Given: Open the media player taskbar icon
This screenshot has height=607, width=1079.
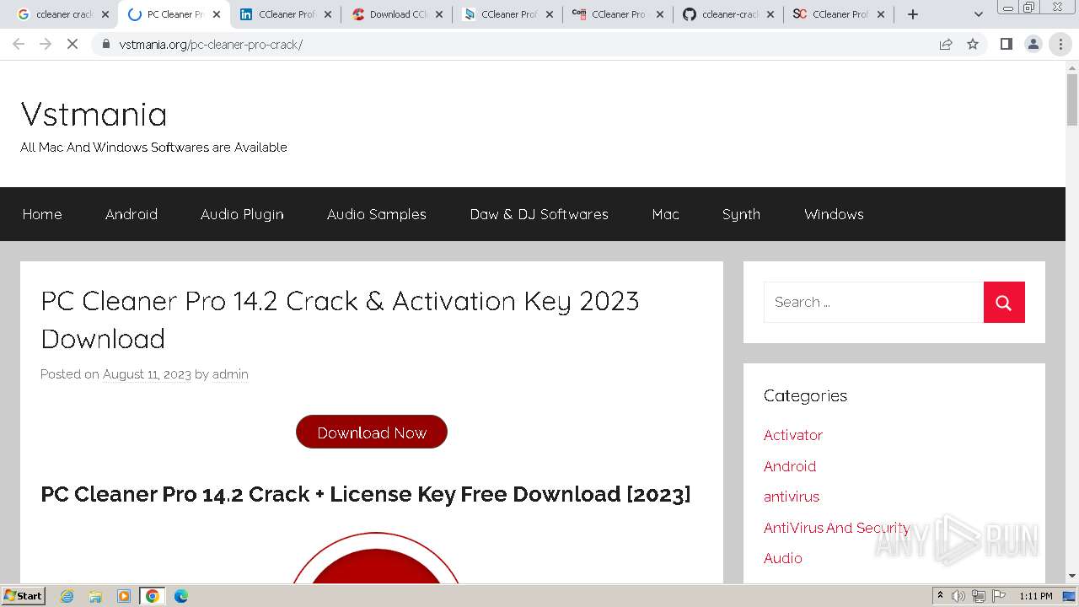Looking at the screenshot, I should pos(124,596).
